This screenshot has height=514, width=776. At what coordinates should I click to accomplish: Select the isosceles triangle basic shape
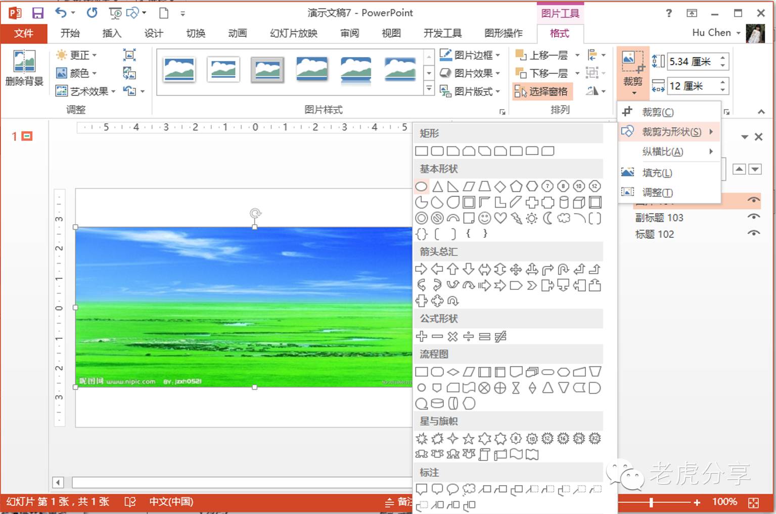coord(437,187)
